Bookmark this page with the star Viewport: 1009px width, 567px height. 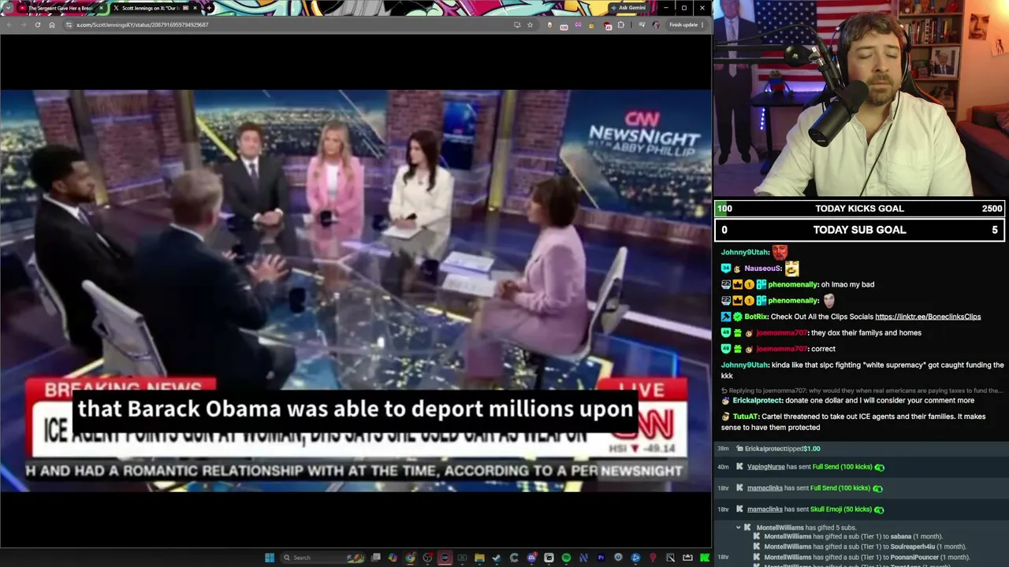coord(530,24)
